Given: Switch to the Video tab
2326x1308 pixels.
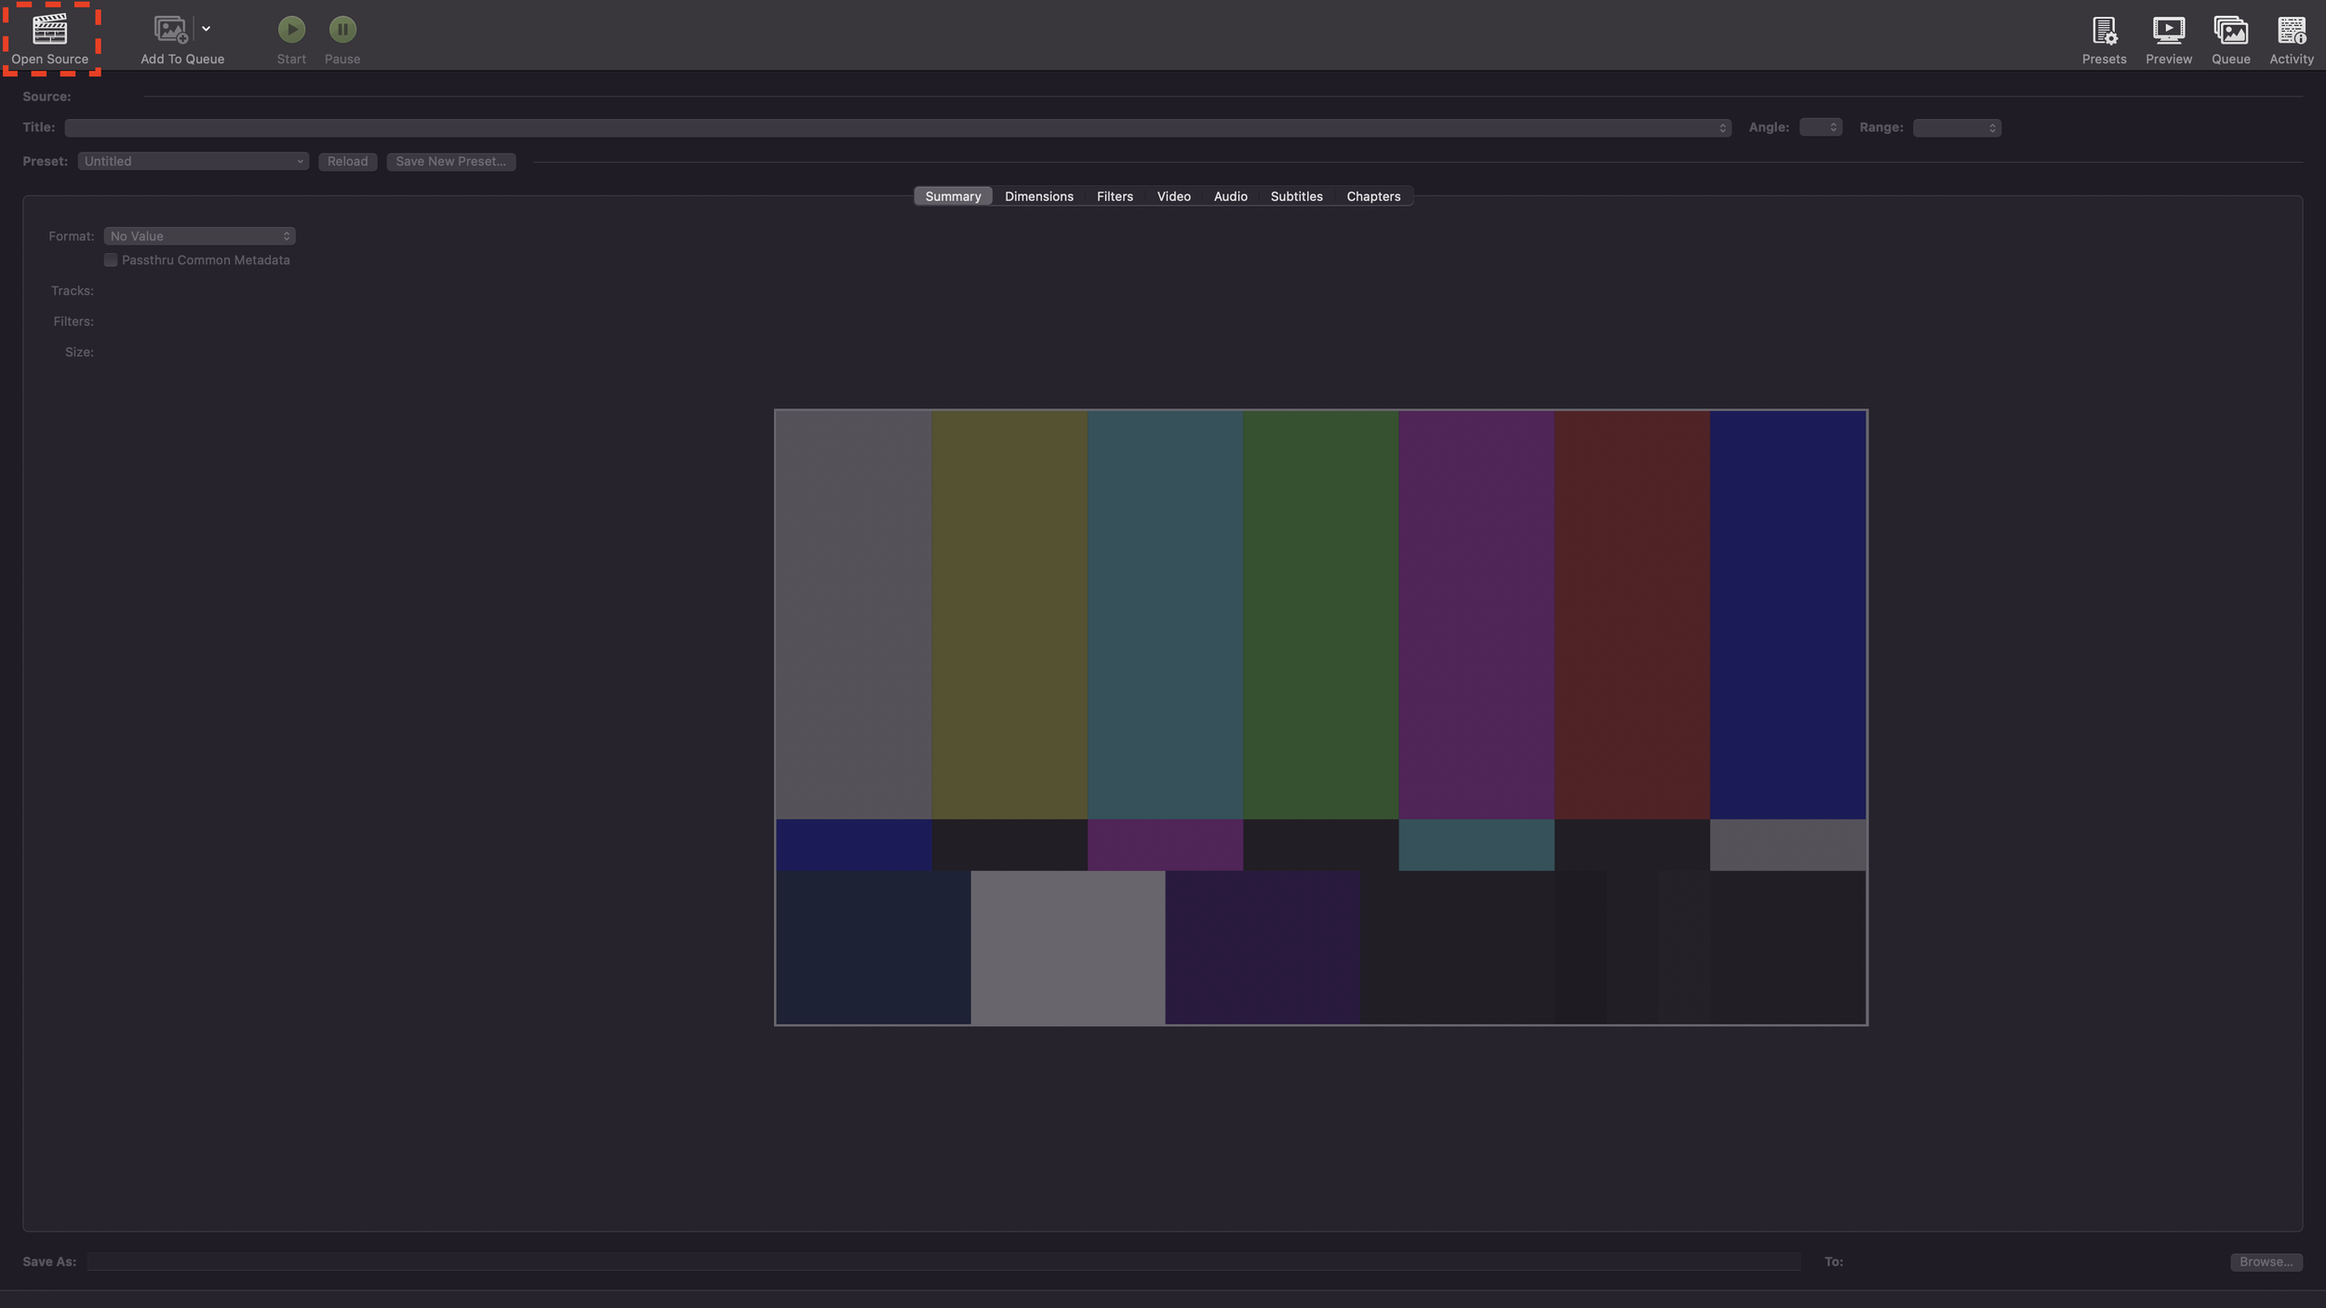Looking at the screenshot, I should click(x=1173, y=196).
